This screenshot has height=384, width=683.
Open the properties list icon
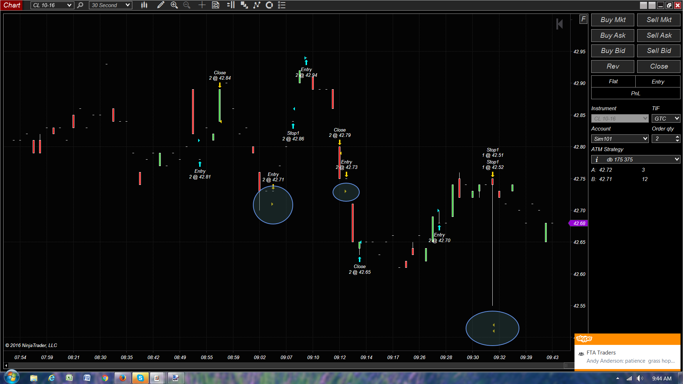click(282, 5)
